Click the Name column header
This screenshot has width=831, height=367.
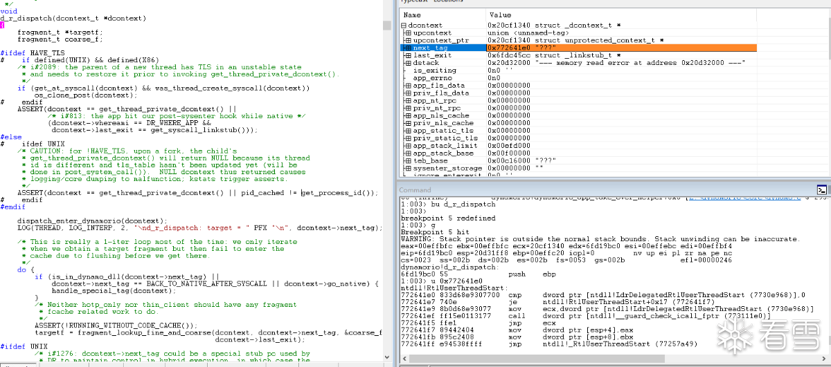442,15
